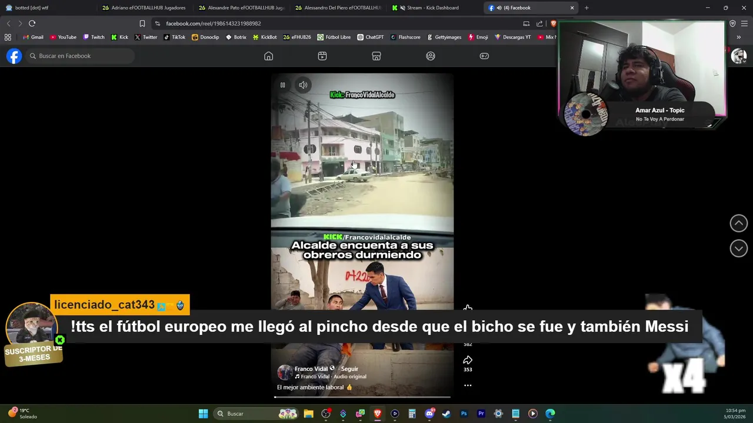Viewport: 753px width, 423px height.
Task: Open the Emoji bookmark
Action: click(x=478, y=37)
